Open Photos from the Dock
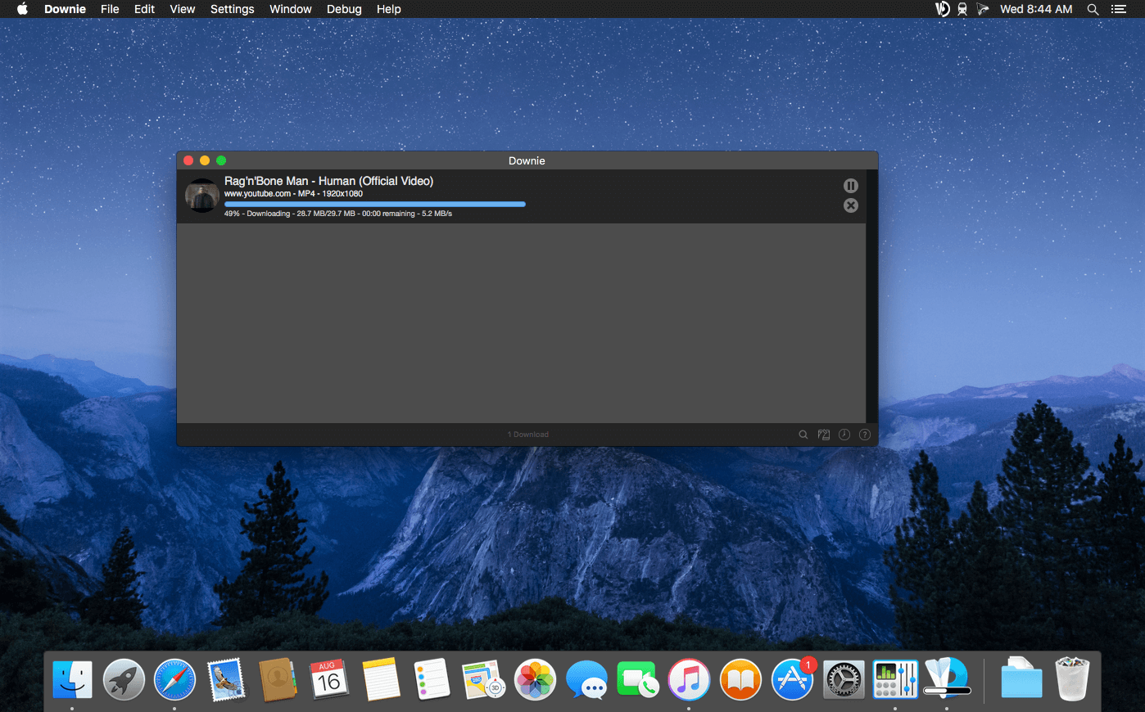1145x712 pixels. [535, 679]
